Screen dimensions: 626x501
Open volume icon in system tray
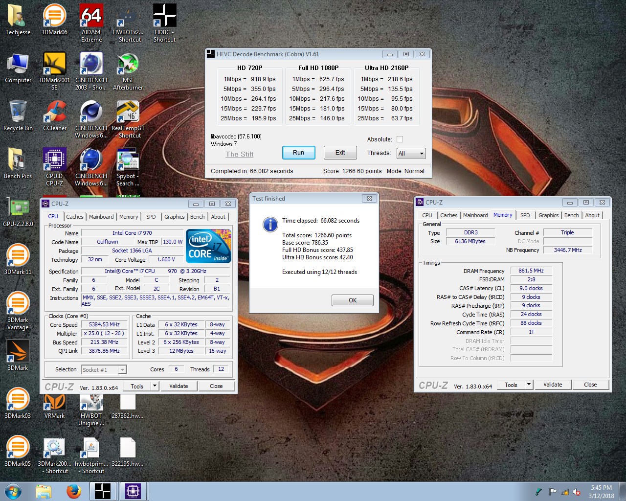pos(577,492)
